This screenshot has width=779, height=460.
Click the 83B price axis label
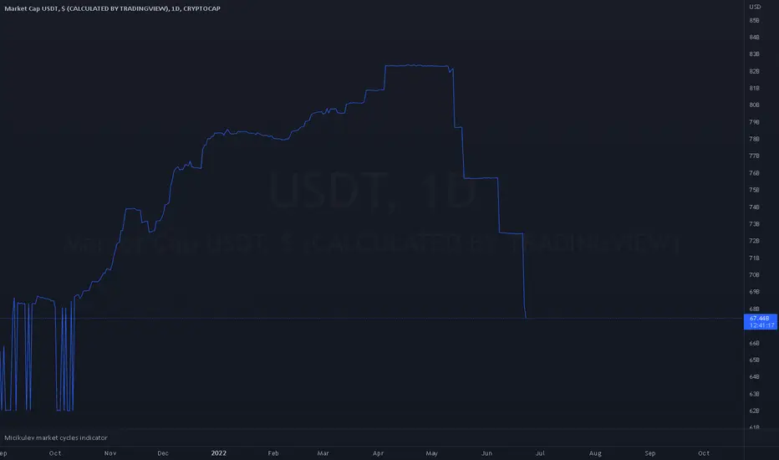[x=754, y=54]
